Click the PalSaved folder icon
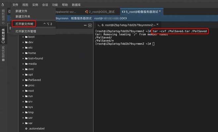218x132 pixels. (26, 80)
